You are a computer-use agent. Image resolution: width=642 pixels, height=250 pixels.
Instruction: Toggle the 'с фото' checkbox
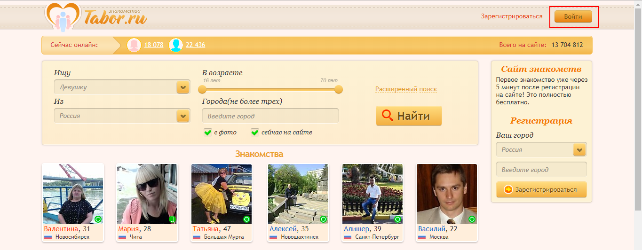pos(207,133)
